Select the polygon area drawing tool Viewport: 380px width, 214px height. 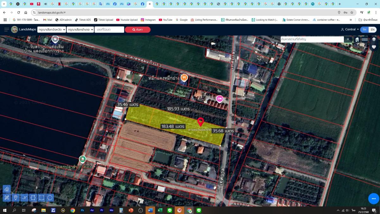click(33, 198)
